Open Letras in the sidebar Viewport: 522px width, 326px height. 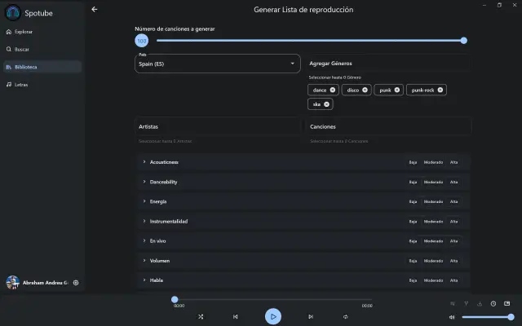(x=21, y=84)
